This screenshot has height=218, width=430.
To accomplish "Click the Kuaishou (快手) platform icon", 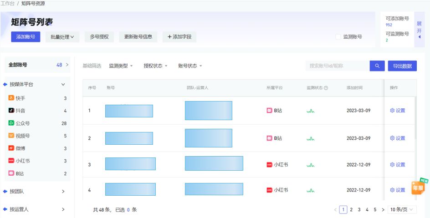I will point(11,98).
